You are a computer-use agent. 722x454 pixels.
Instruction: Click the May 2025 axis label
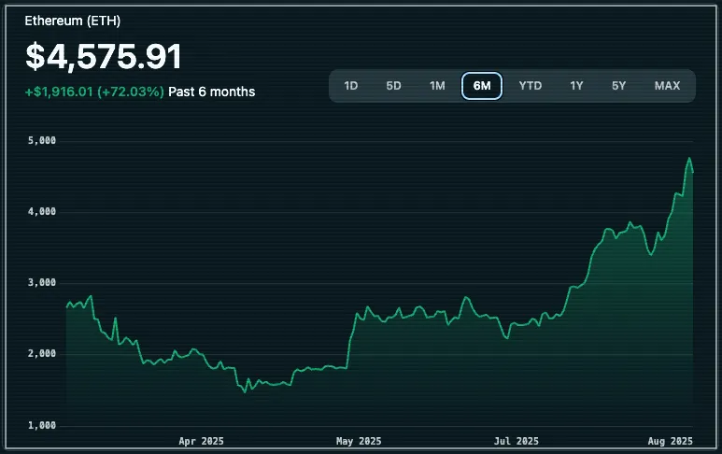pyautogui.click(x=359, y=441)
